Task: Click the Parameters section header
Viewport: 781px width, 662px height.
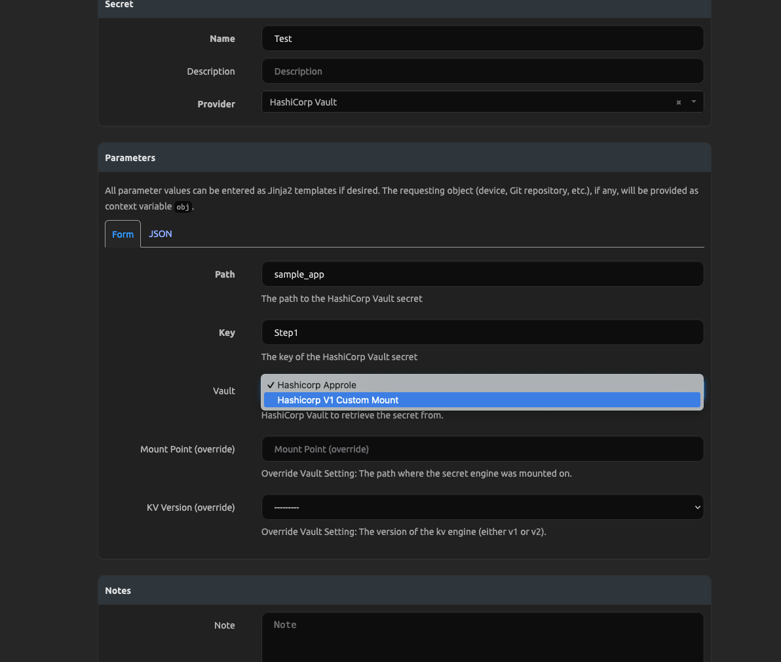Action: coord(130,157)
